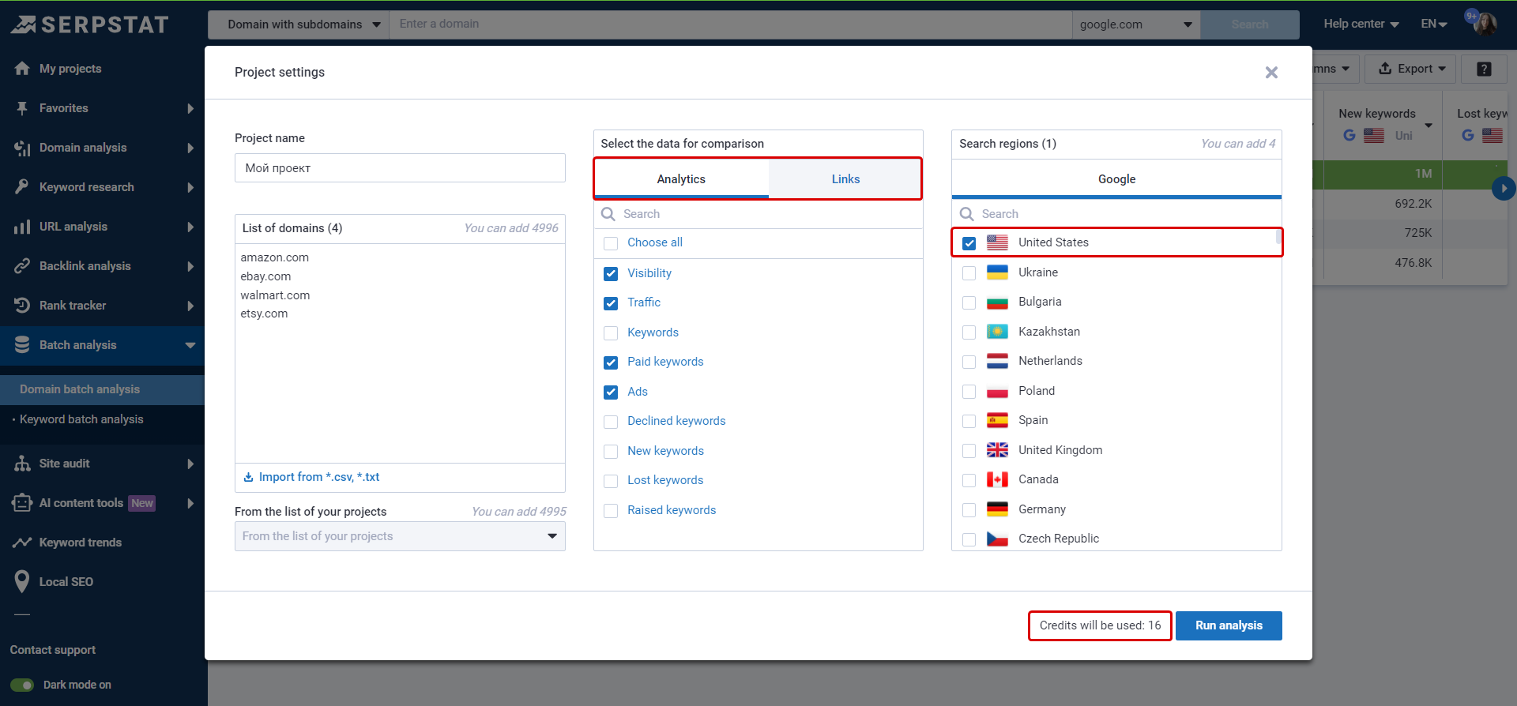
Task: Check the Ukraine region checkbox
Action: tap(969, 273)
